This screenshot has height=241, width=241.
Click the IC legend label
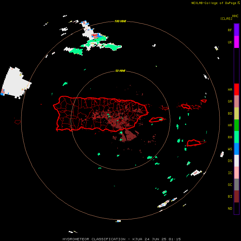coord(230,173)
